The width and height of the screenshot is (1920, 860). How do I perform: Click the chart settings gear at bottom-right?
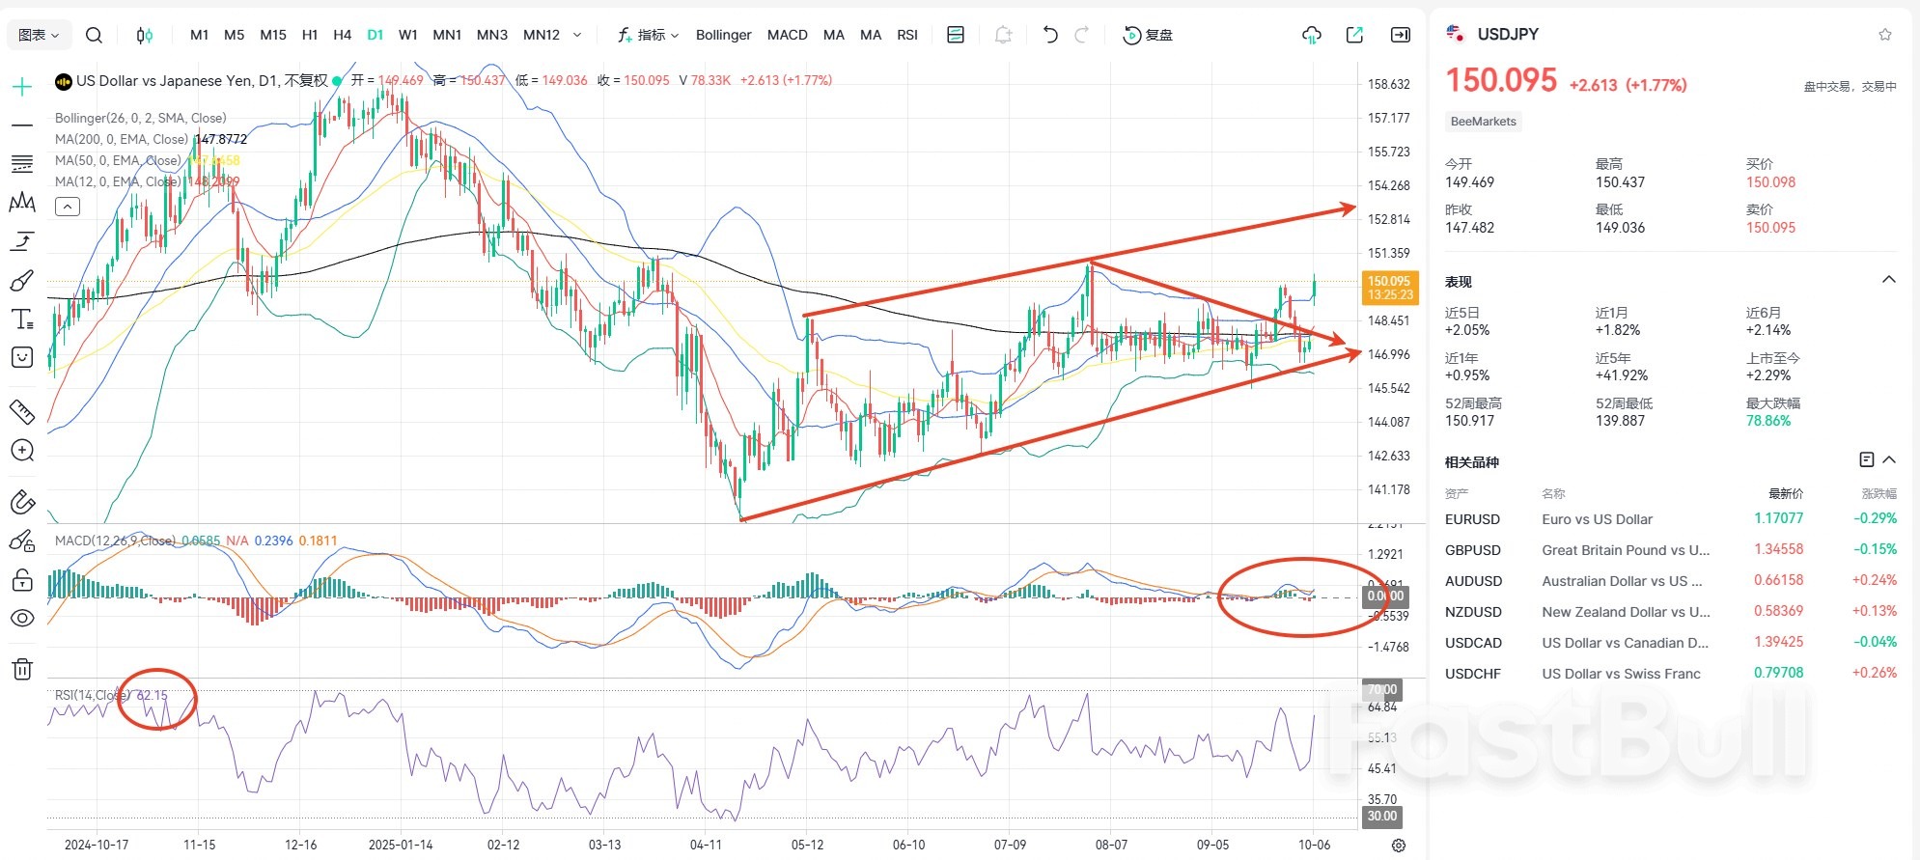(x=1398, y=846)
